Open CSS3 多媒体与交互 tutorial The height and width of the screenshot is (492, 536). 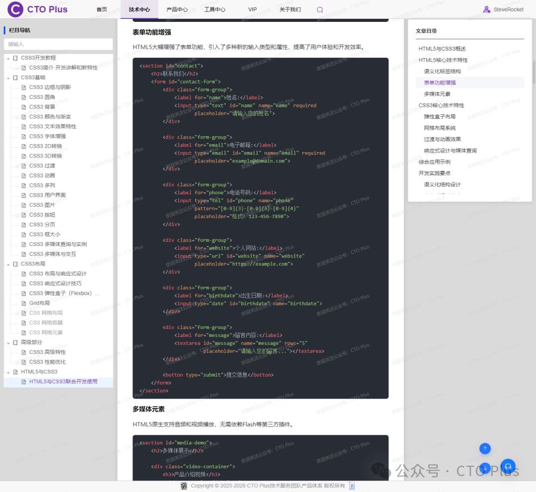[53, 254]
